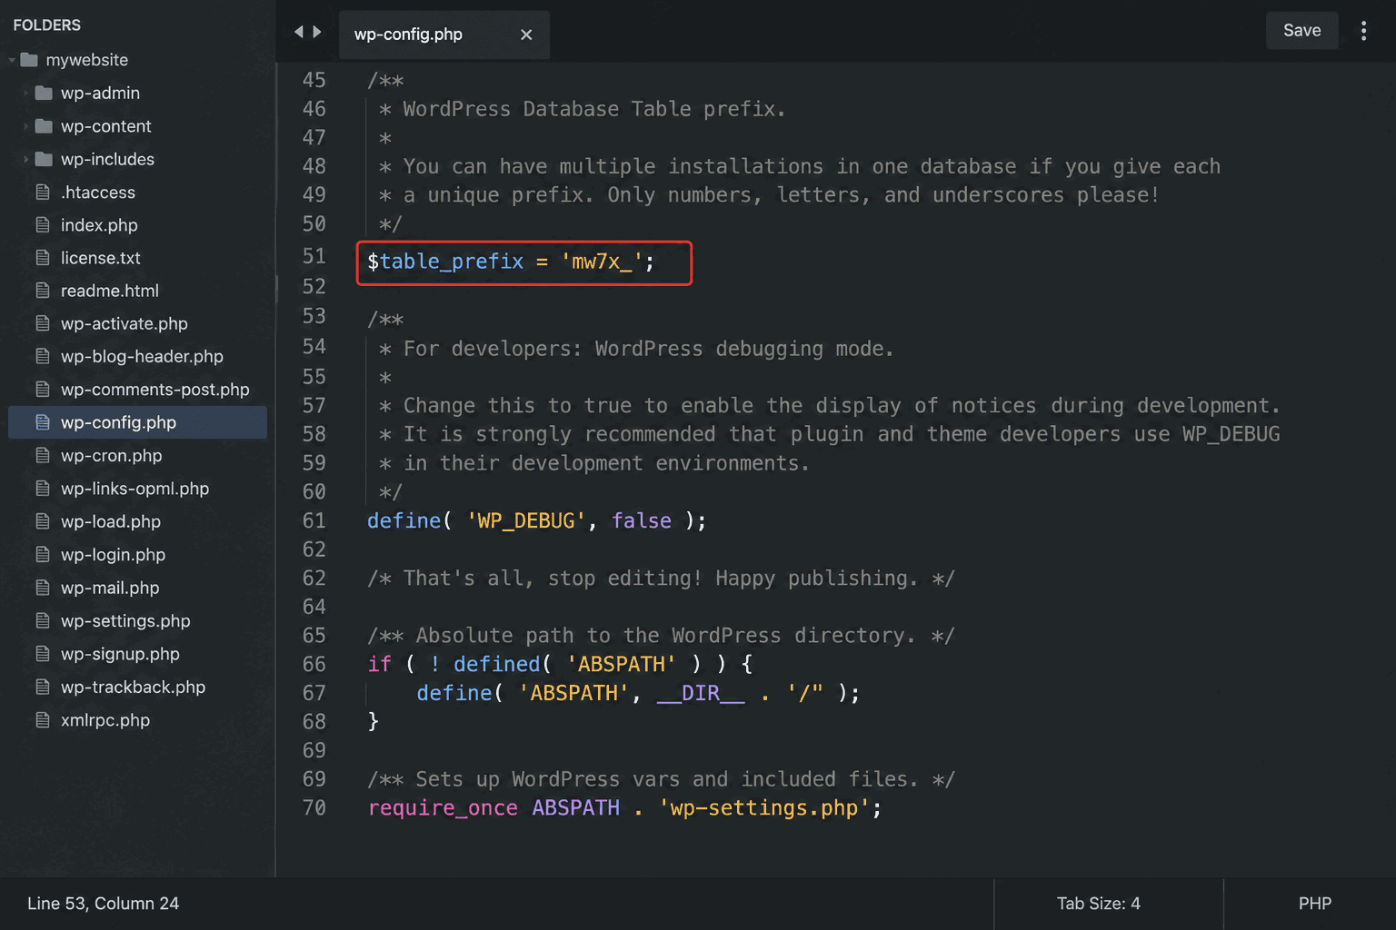
Task: Open index.php in the file tree
Action: 99,225
